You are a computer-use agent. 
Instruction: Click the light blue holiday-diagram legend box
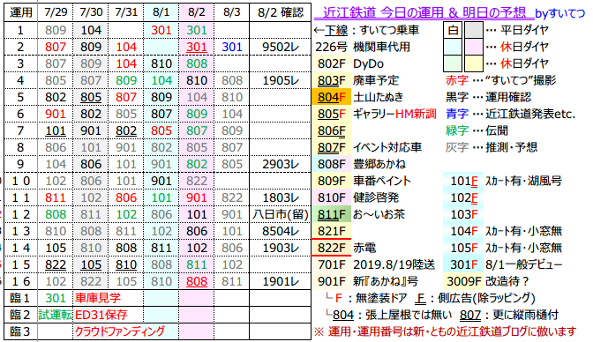click(453, 47)
